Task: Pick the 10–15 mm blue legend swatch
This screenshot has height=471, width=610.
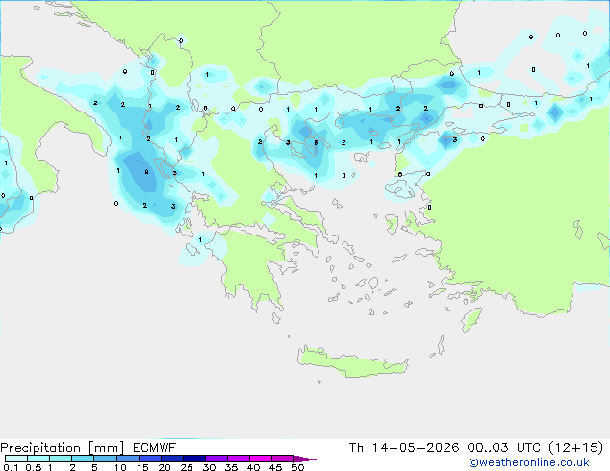Action: pos(127,459)
